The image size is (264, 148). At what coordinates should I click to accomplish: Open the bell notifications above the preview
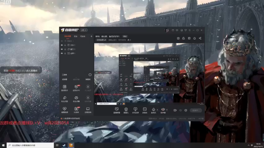click(194, 38)
